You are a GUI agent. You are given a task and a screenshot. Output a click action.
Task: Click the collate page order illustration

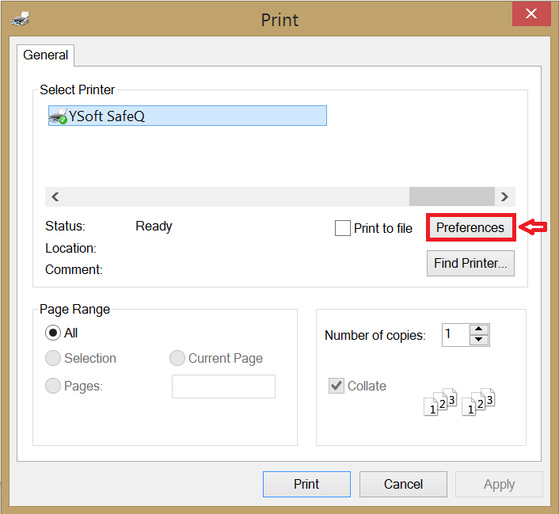coord(459,402)
